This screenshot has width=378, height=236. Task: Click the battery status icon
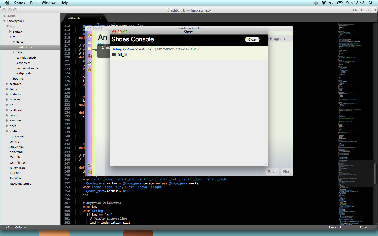pyautogui.click(x=340, y=3)
